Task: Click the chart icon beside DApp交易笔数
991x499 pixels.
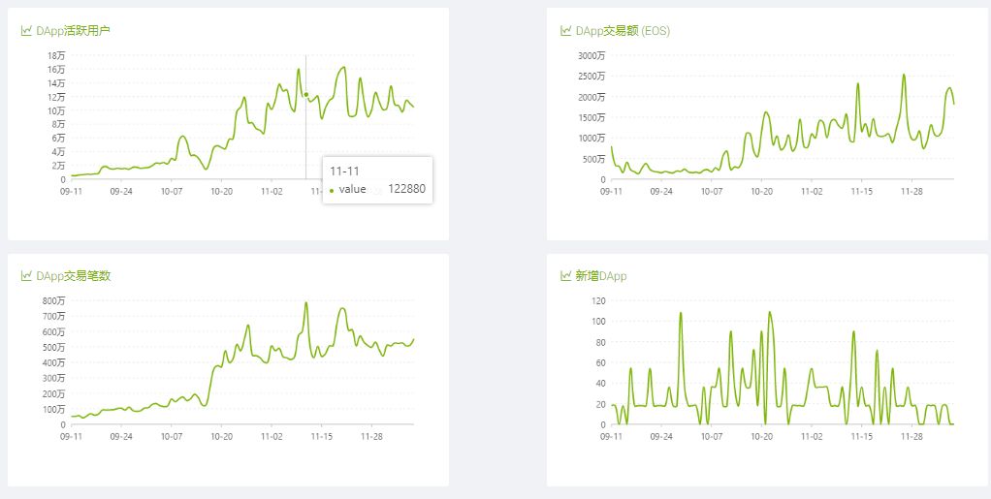Action: pyautogui.click(x=26, y=275)
